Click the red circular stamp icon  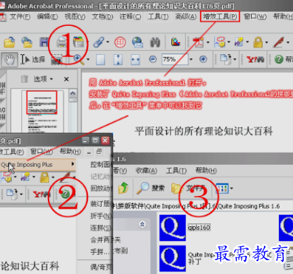pyautogui.click(x=120, y=42)
